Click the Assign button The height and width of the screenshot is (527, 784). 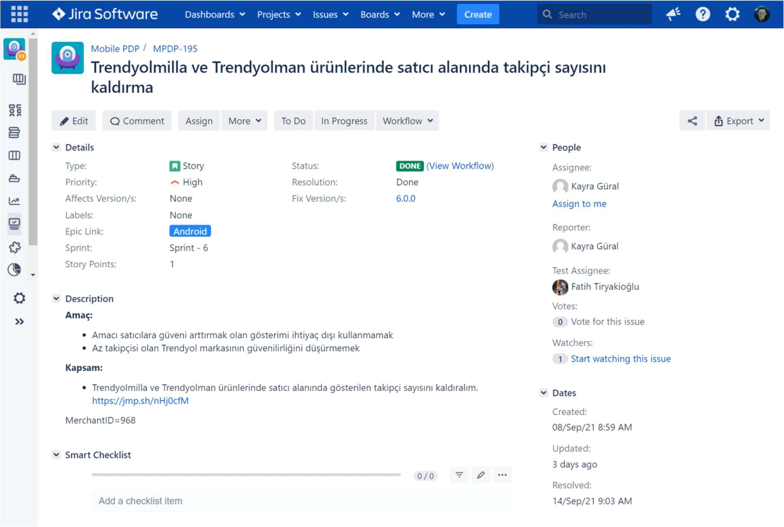(x=199, y=121)
